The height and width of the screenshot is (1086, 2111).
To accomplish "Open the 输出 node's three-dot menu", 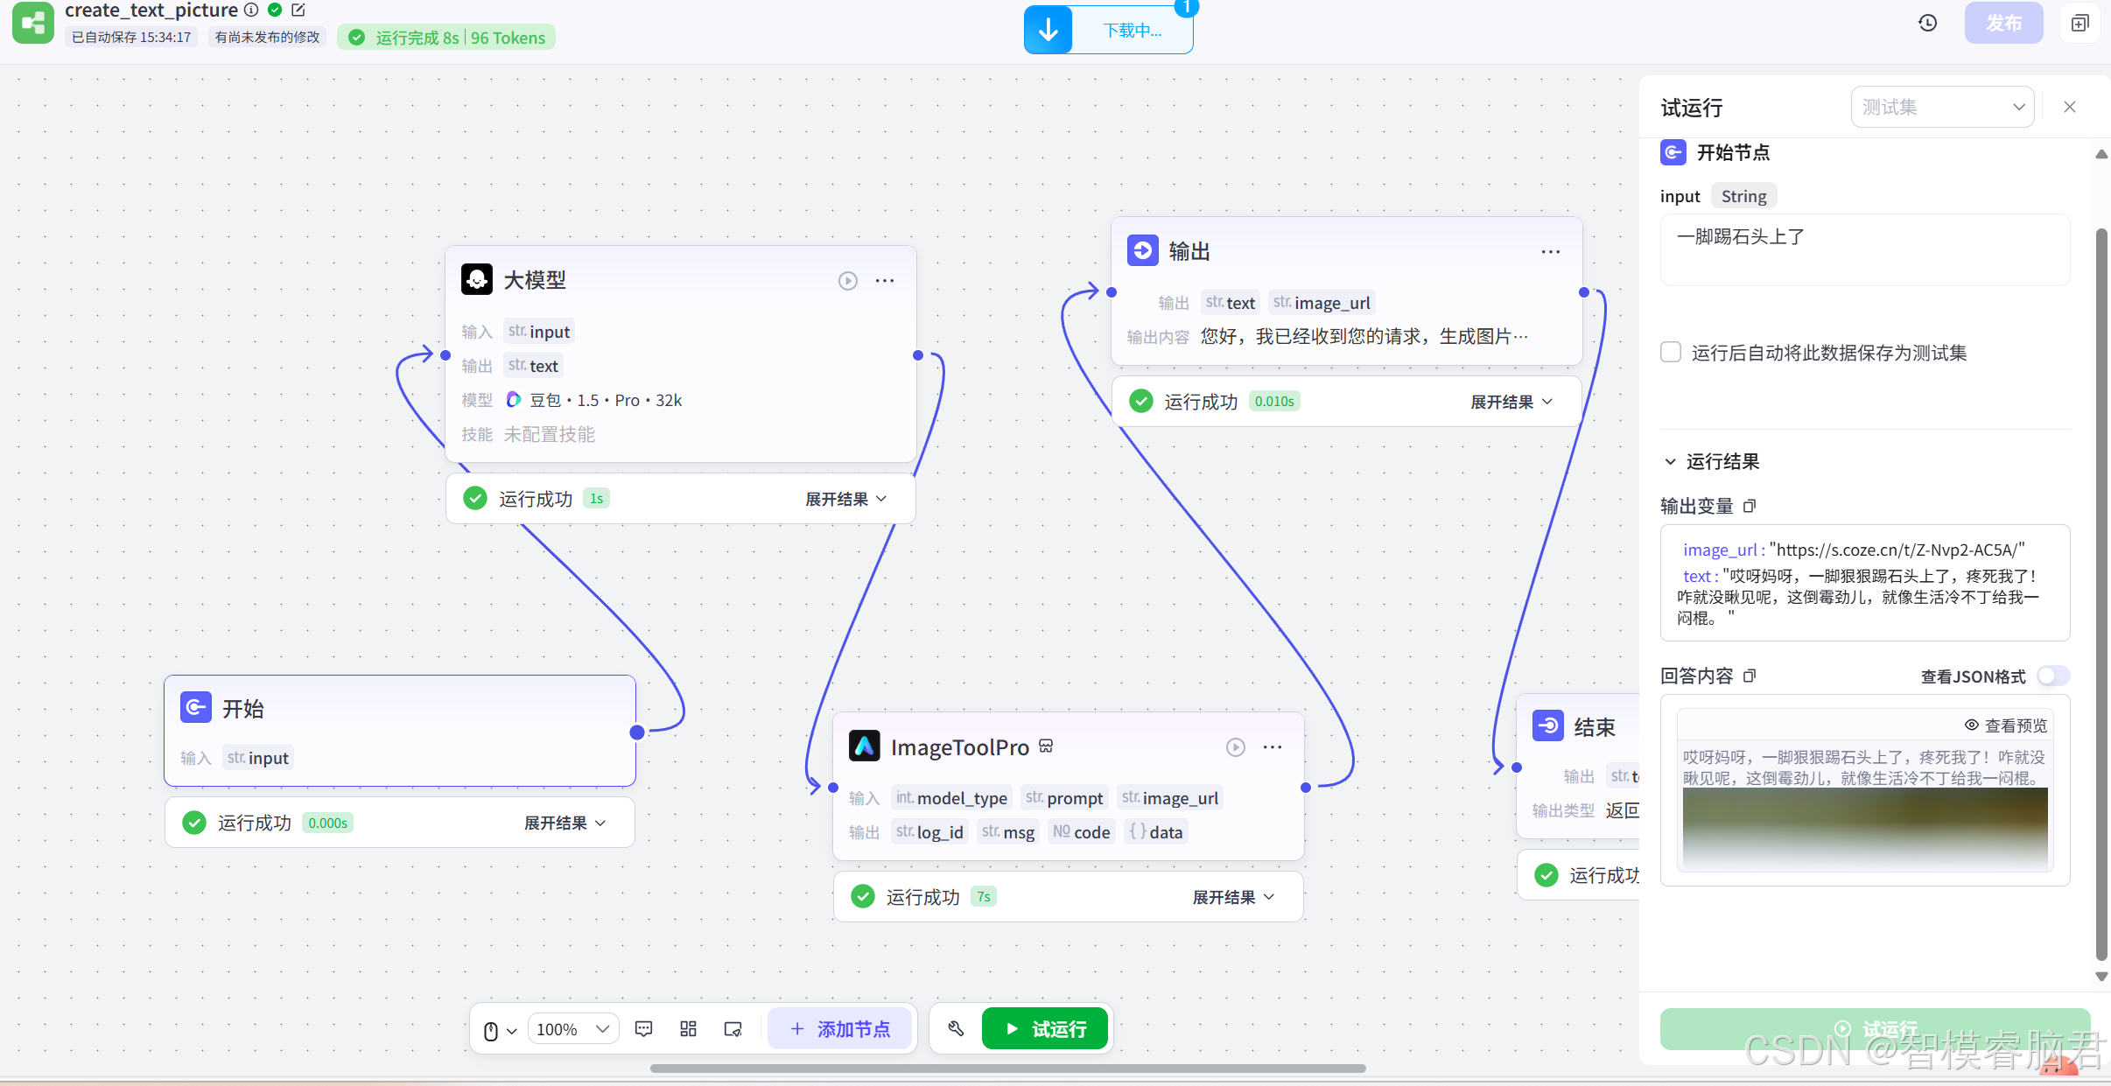I will click(1550, 252).
